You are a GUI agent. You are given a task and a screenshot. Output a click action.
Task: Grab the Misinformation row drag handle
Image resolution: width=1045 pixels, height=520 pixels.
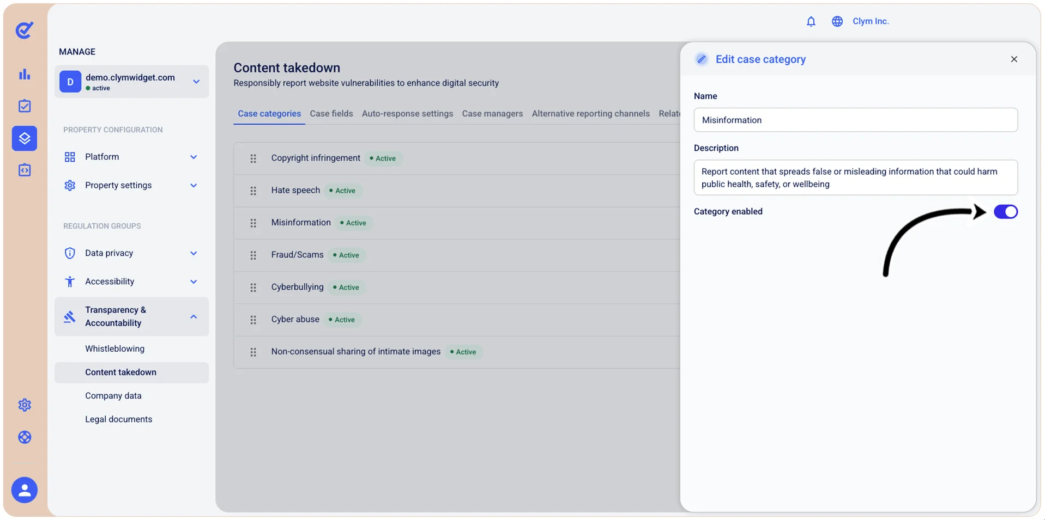(253, 223)
